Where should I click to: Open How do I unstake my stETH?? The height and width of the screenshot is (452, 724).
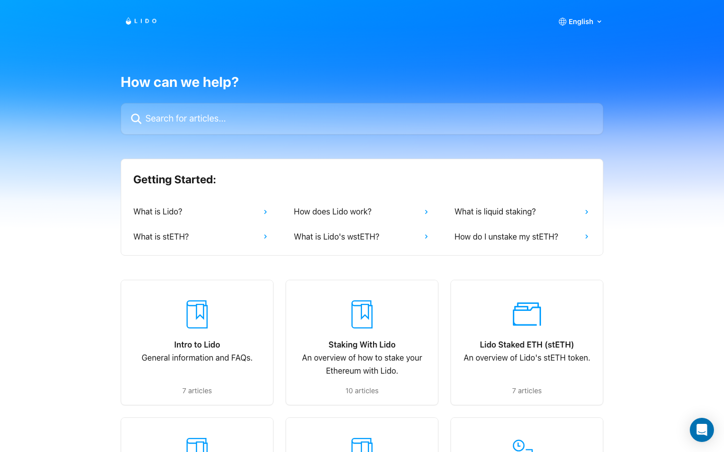click(506, 236)
